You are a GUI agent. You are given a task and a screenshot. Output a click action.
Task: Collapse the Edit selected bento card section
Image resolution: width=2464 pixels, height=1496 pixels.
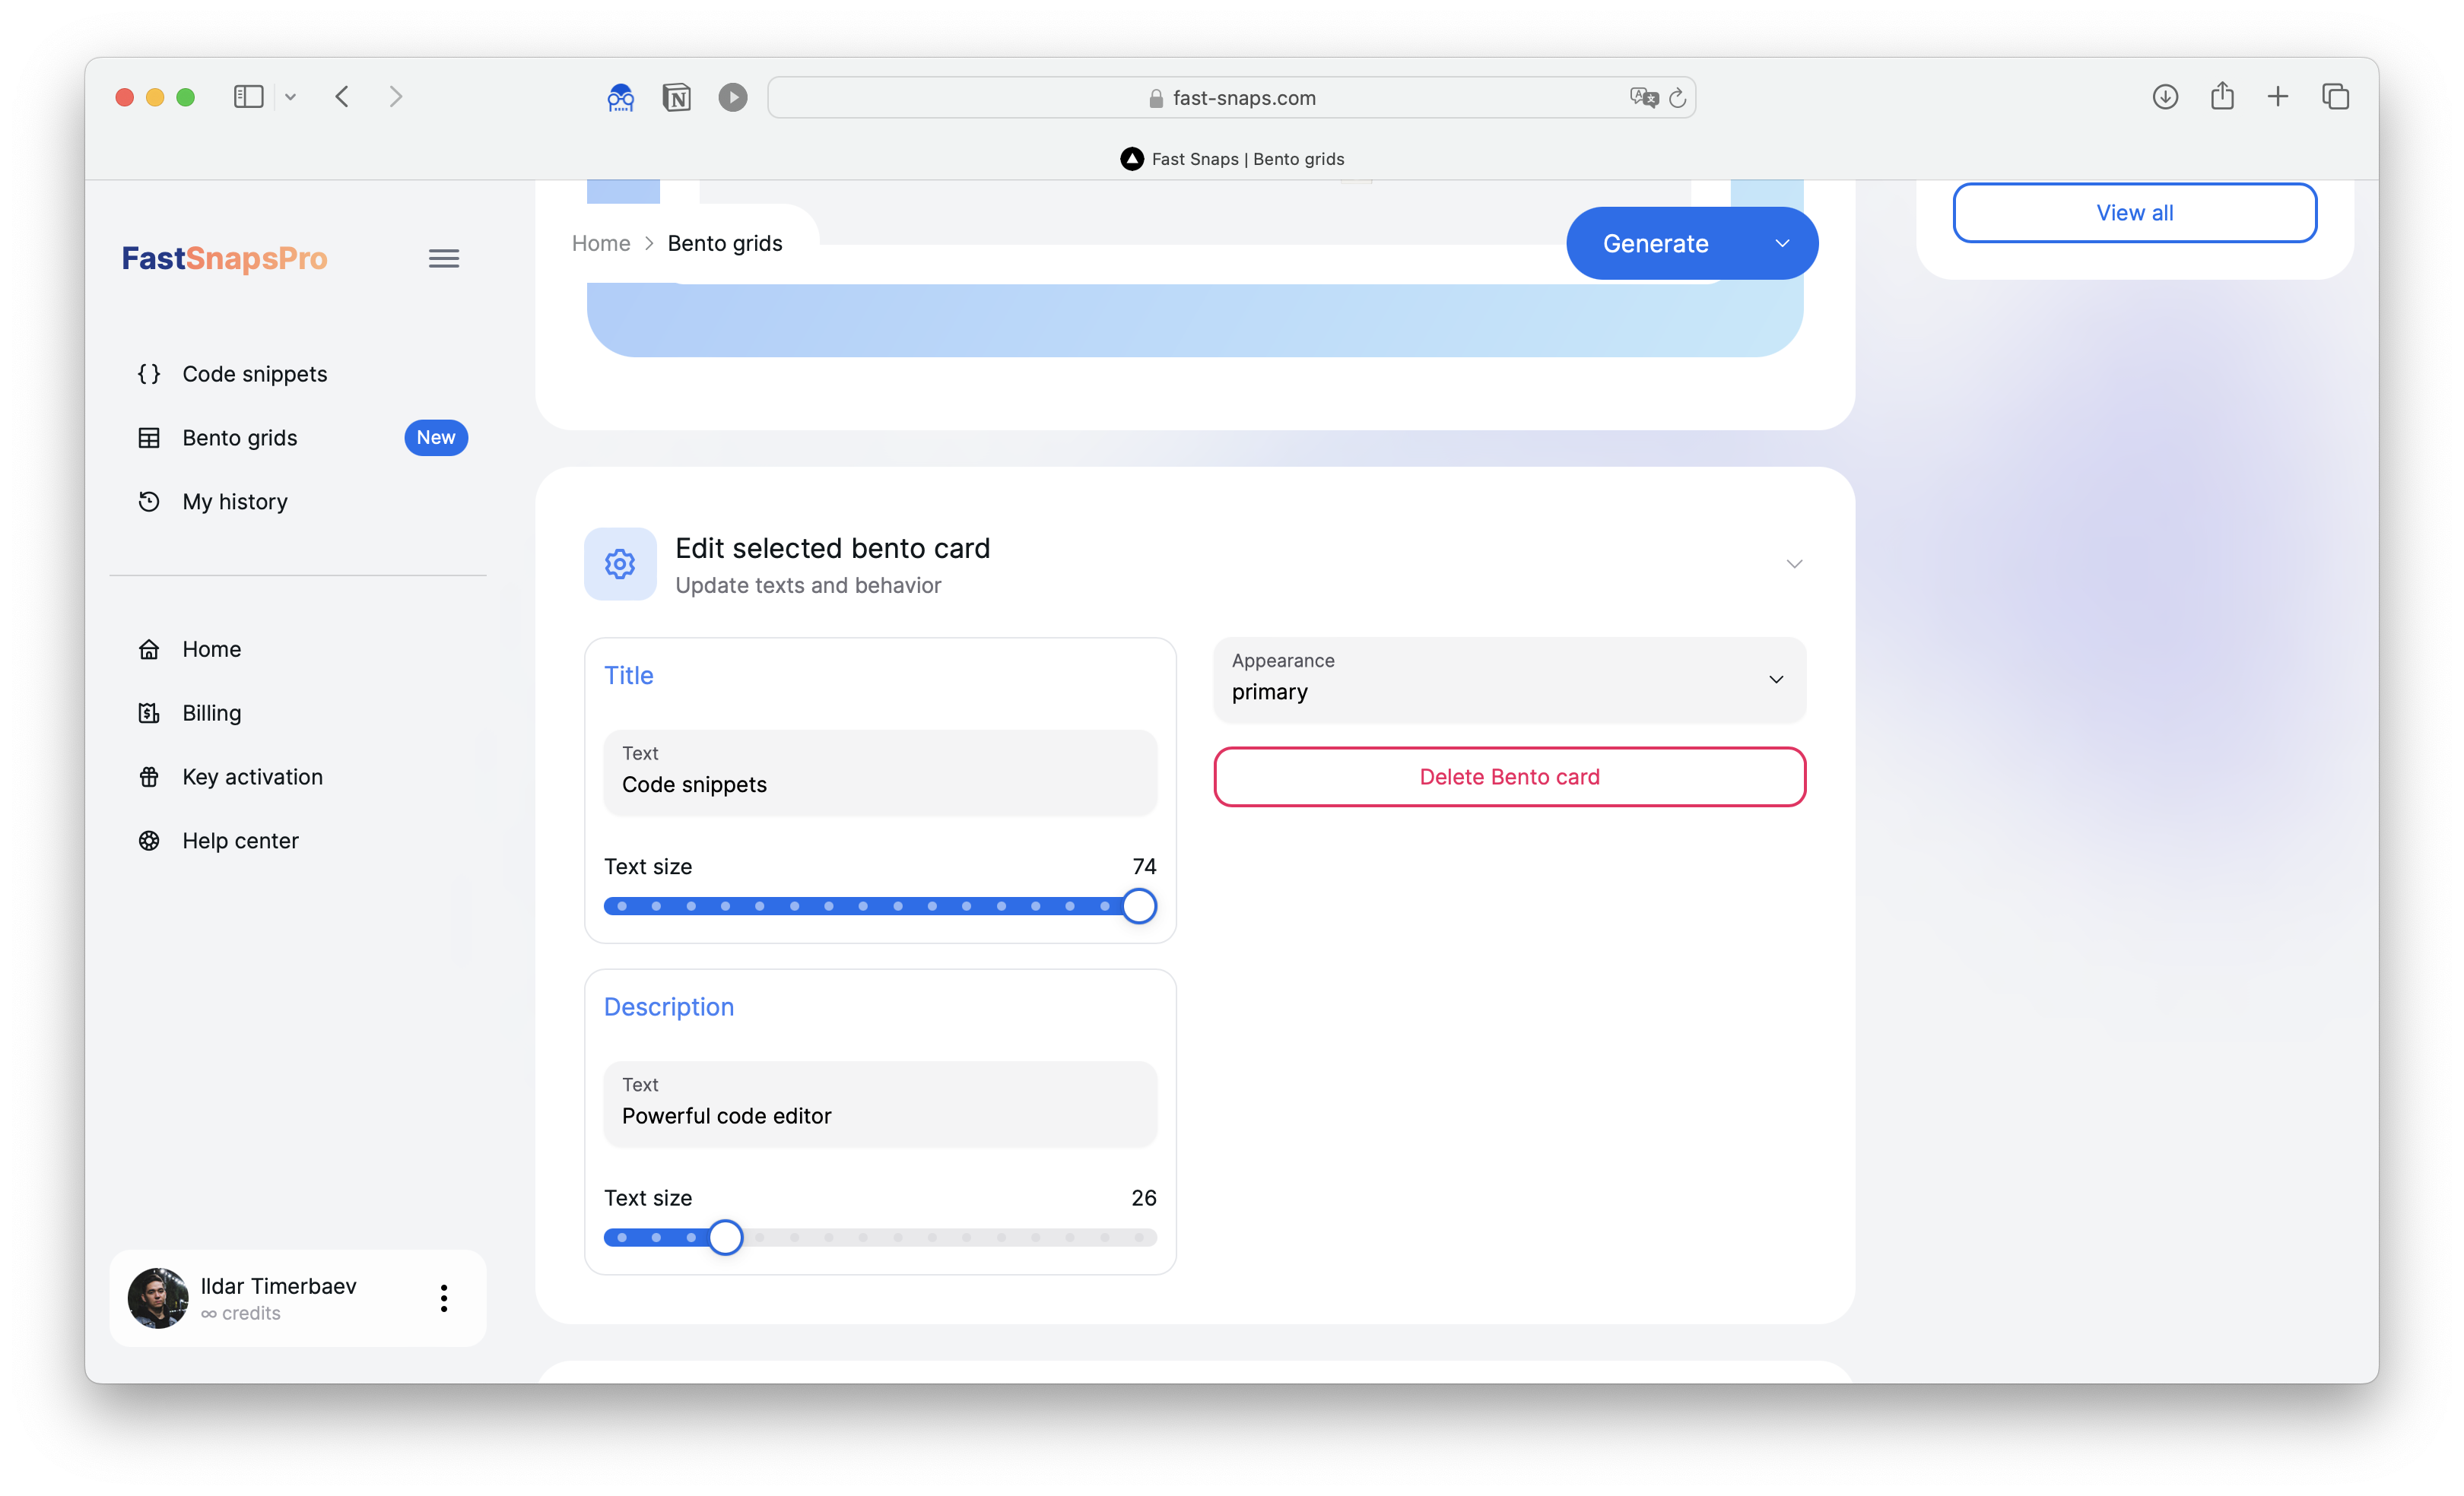(x=1794, y=565)
